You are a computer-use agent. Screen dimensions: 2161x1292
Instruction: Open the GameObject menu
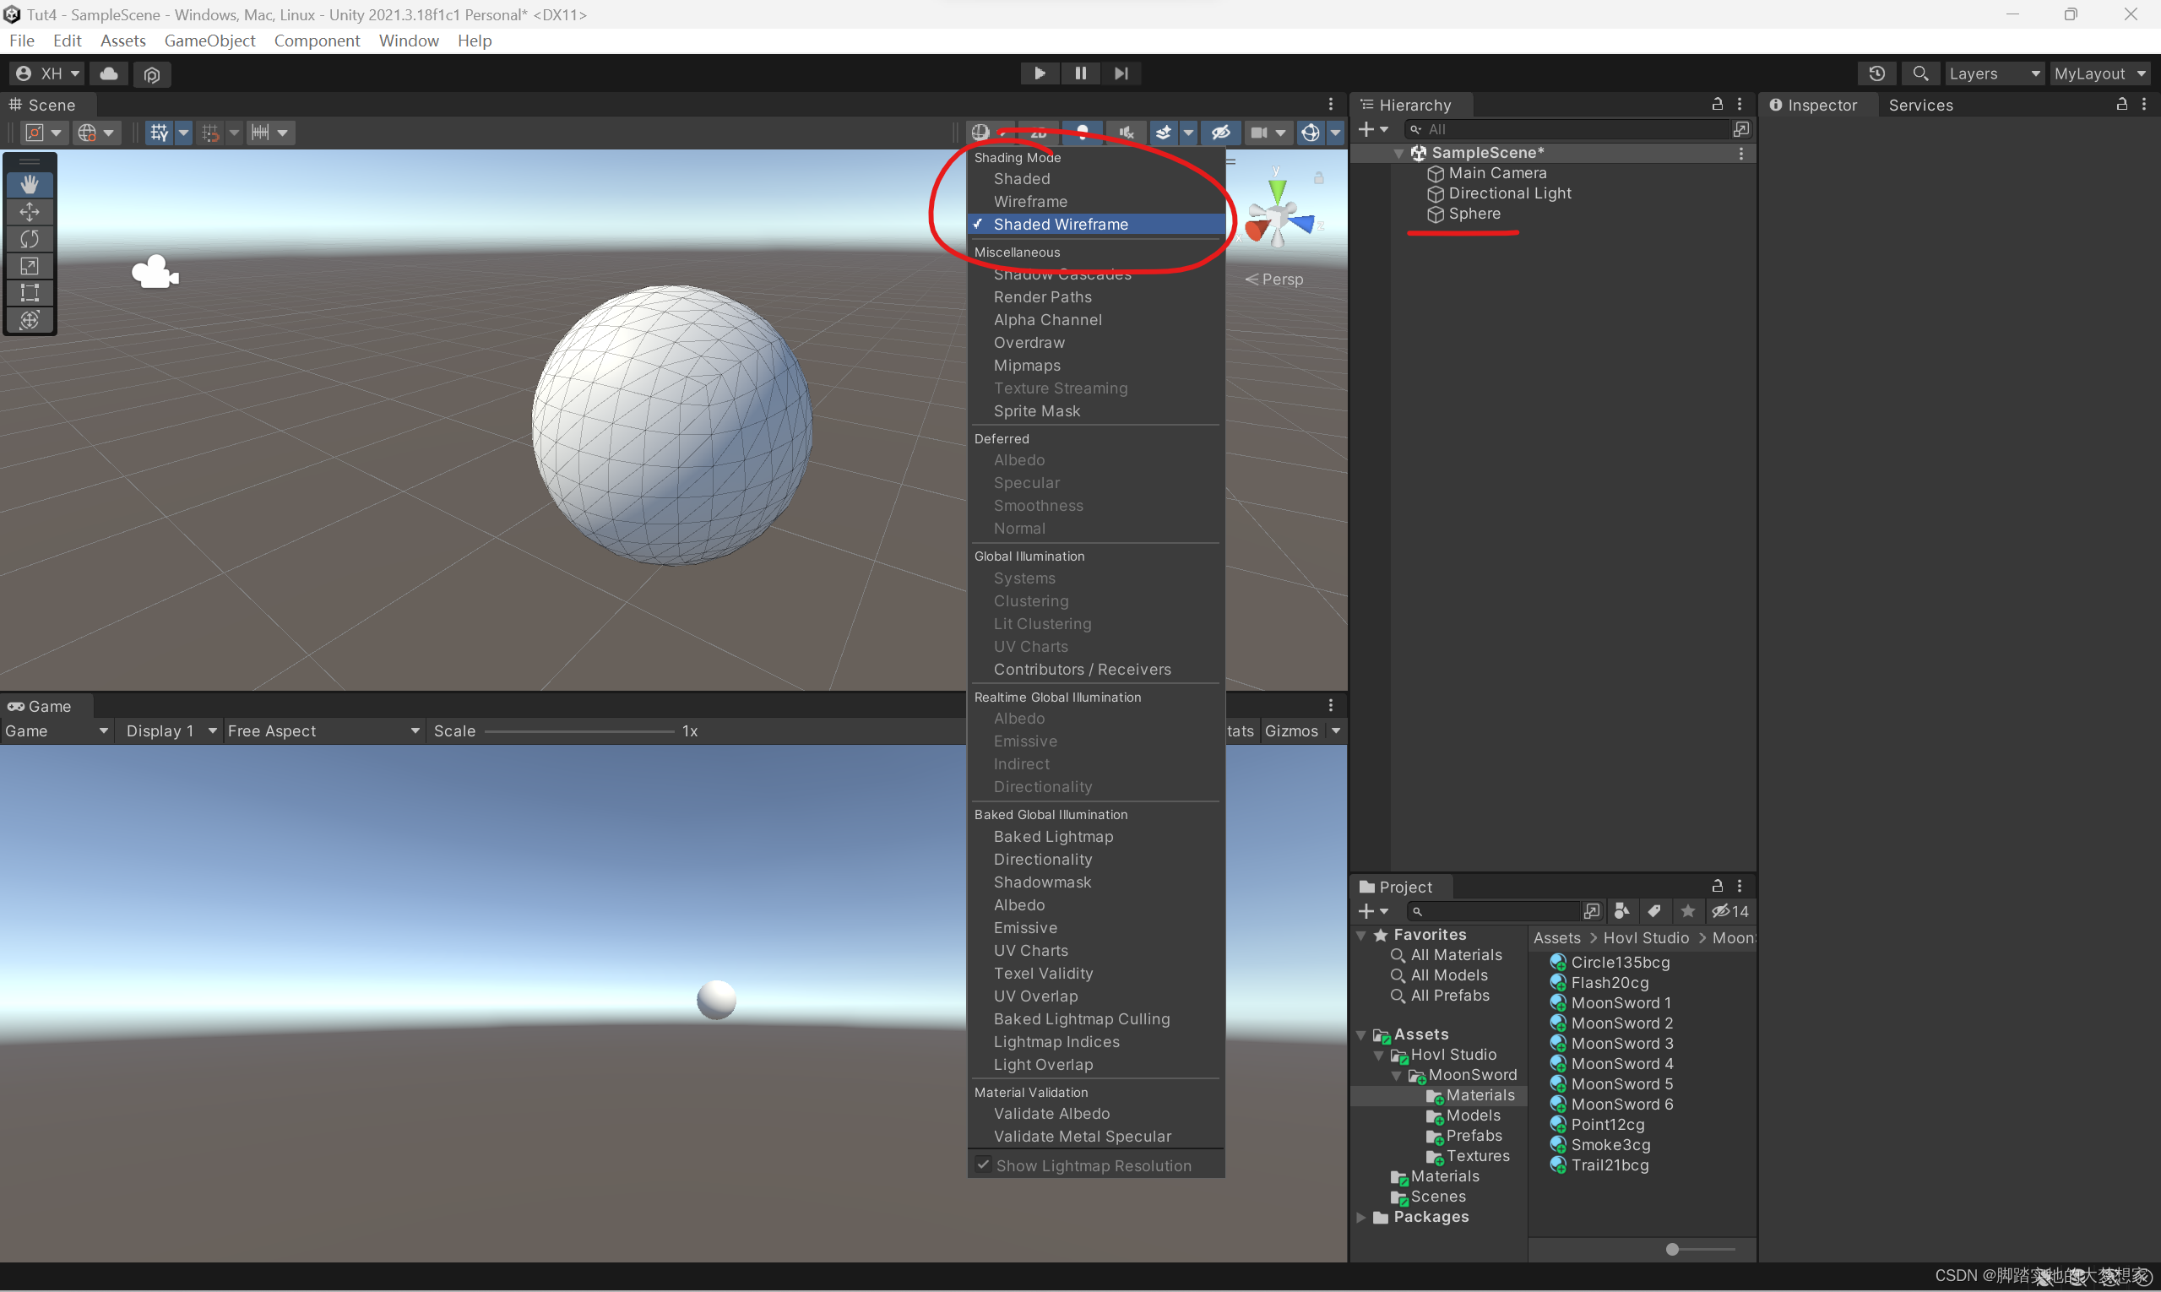coord(209,40)
